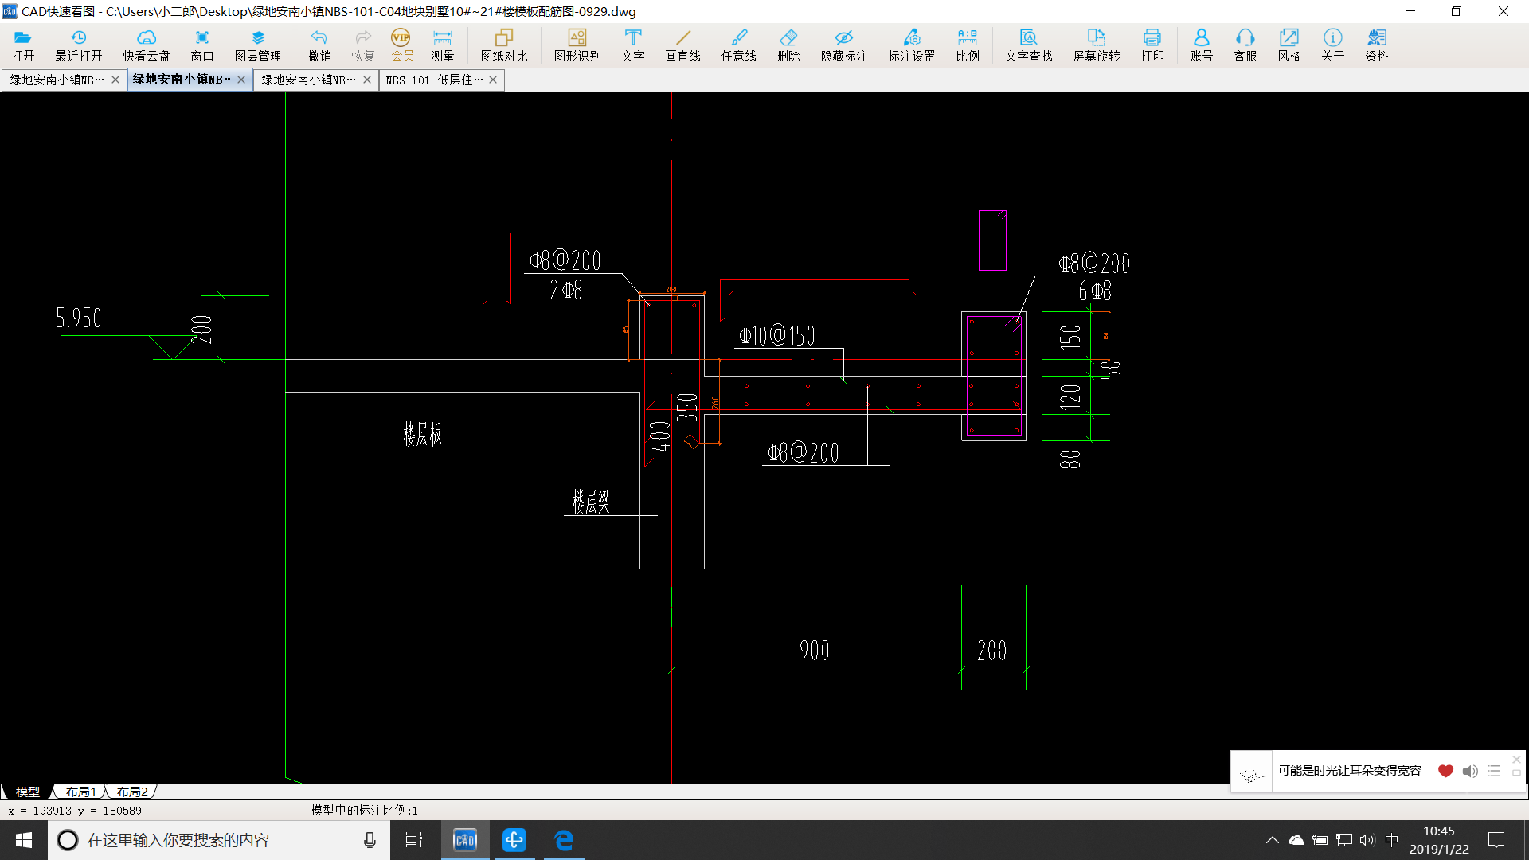Toggle 隐藏标注 hide annotations
This screenshot has height=860, width=1529.
[844, 45]
